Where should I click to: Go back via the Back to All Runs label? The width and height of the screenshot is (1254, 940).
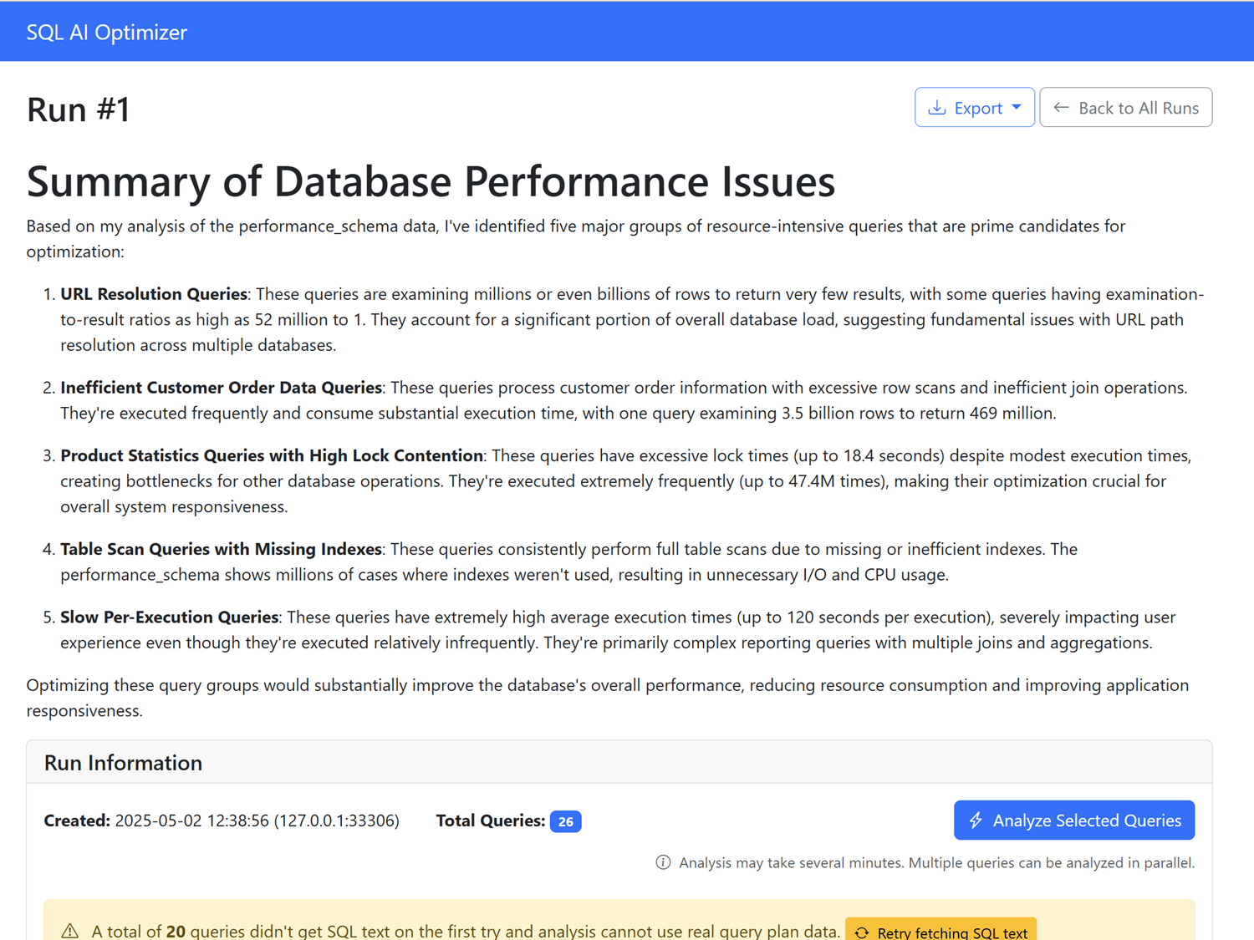coord(1139,108)
